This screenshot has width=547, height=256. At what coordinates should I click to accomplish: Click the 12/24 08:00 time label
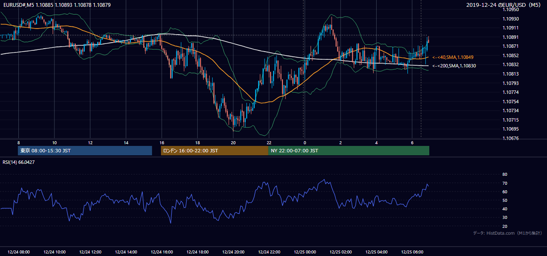[19, 252]
